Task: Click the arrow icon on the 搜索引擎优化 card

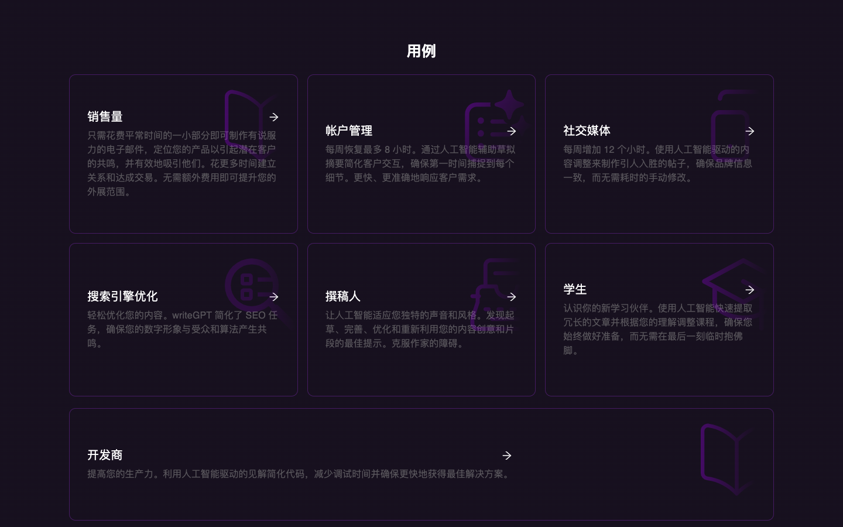Action: click(x=274, y=297)
